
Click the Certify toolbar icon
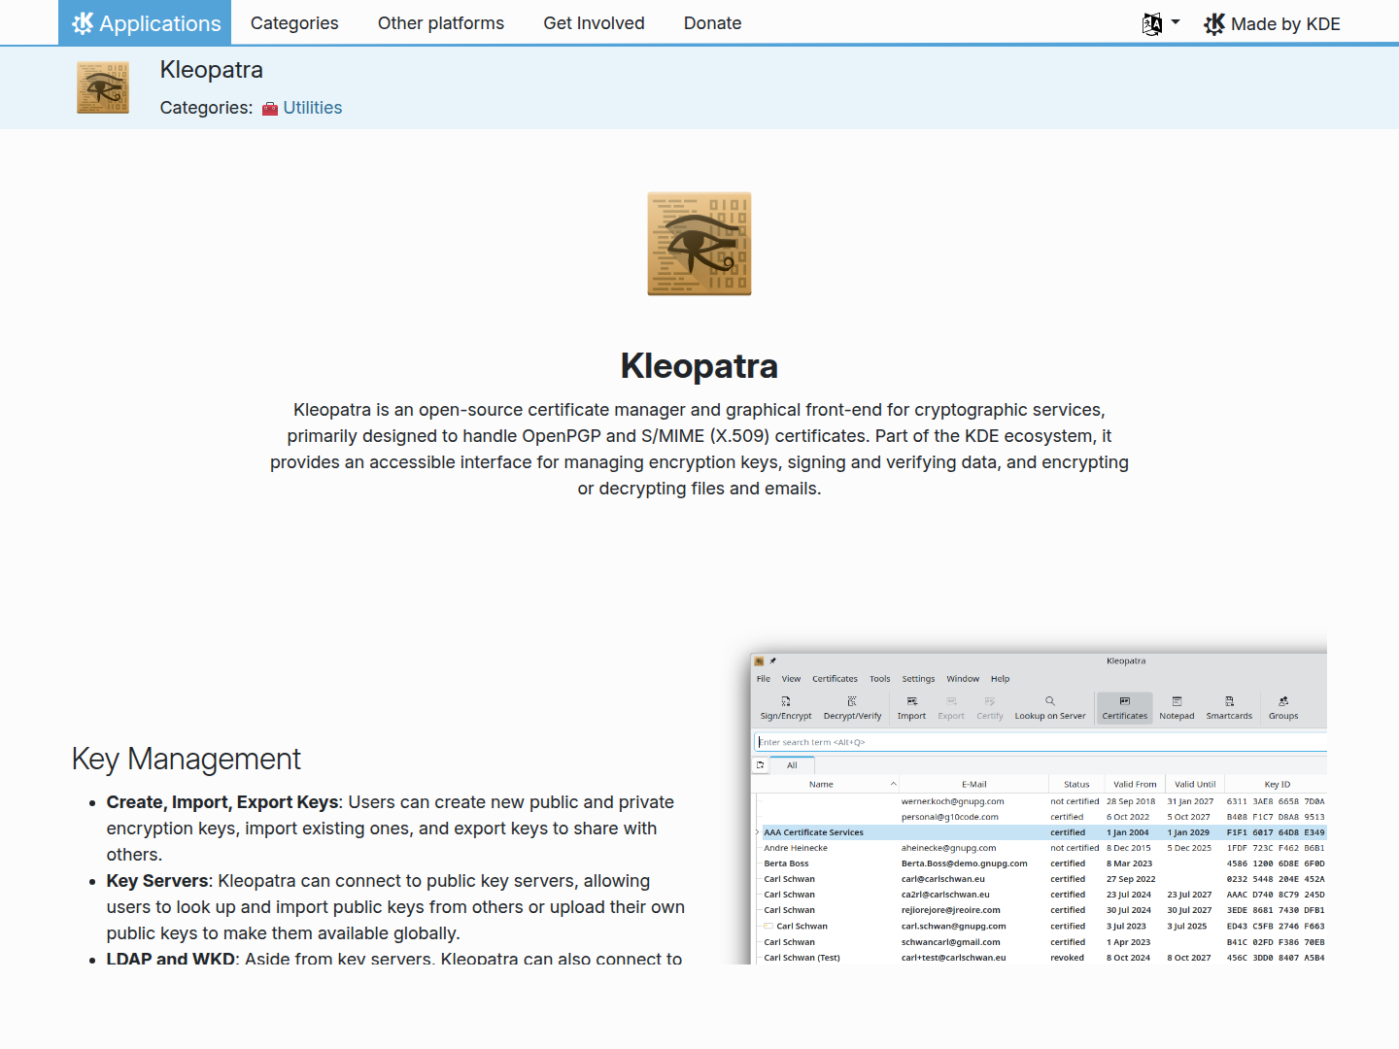coord(990,701)
